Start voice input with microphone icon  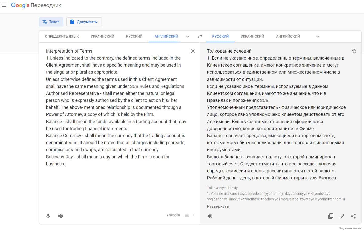[48, 216]
